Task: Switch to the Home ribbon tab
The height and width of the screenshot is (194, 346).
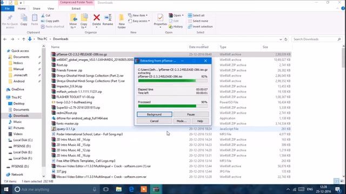Action: [22, 9]
